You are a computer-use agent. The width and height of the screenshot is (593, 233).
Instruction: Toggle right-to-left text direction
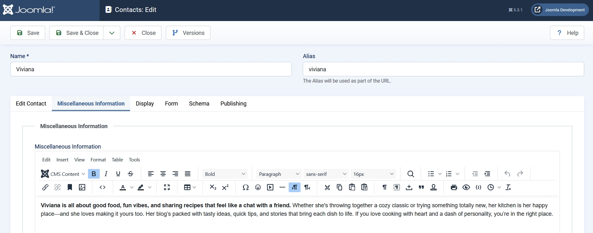point(307,187)
